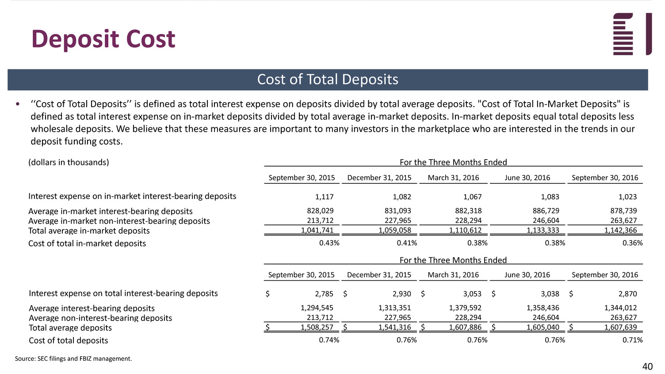Select total in-market deposits 1,110,612
Viewport: 665px width, 374px height.
[x=466, y=230]
